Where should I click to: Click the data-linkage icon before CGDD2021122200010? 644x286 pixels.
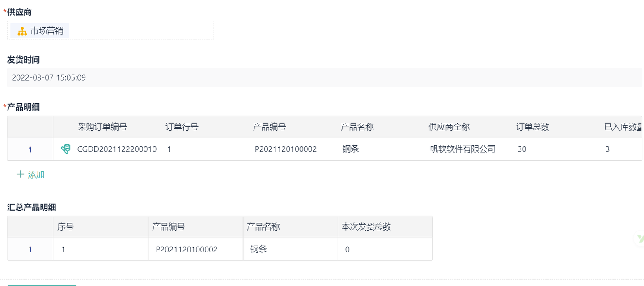tap(65, 149)
